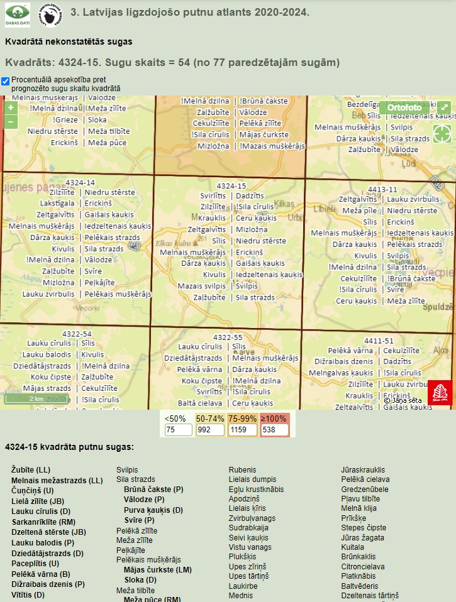Image resolution: width=456 pixels, height=602 pixels.
Task: Select Žubīte (LL) in species list
Action: pos(30,470)
